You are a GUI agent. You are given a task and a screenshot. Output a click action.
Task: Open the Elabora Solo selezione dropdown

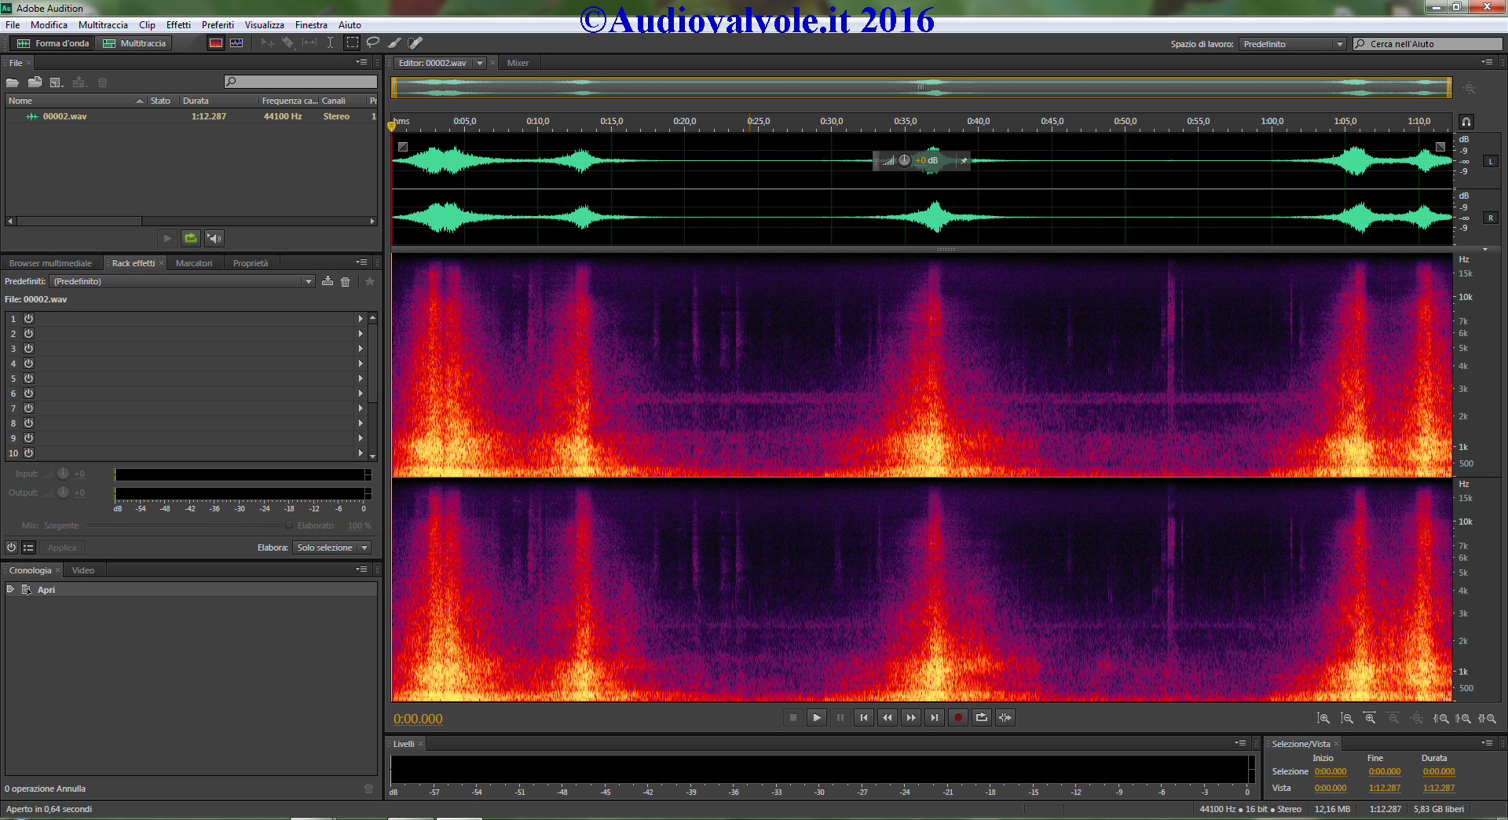pos(331,547)
